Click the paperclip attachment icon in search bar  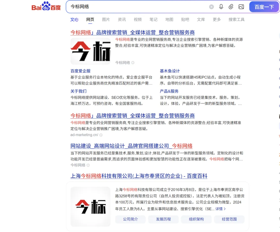tap(231, 7)
